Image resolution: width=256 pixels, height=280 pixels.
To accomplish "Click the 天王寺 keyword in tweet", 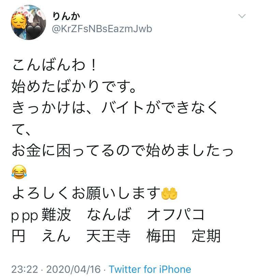I will pyautogui.click(x=109, y=236).
